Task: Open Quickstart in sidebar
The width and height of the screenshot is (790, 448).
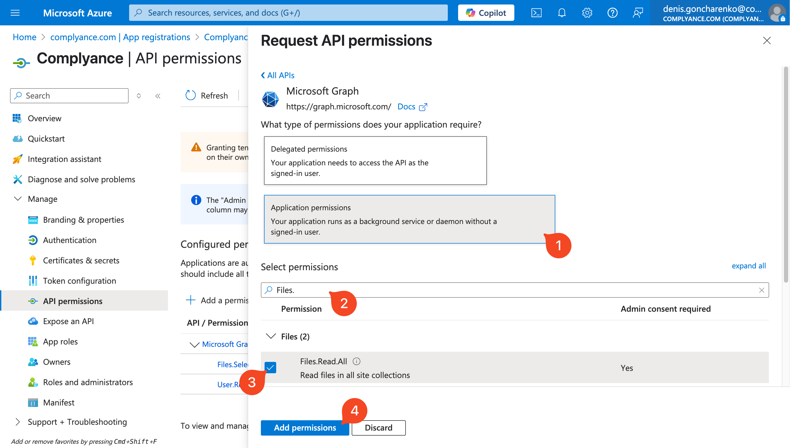Action: 46,138
